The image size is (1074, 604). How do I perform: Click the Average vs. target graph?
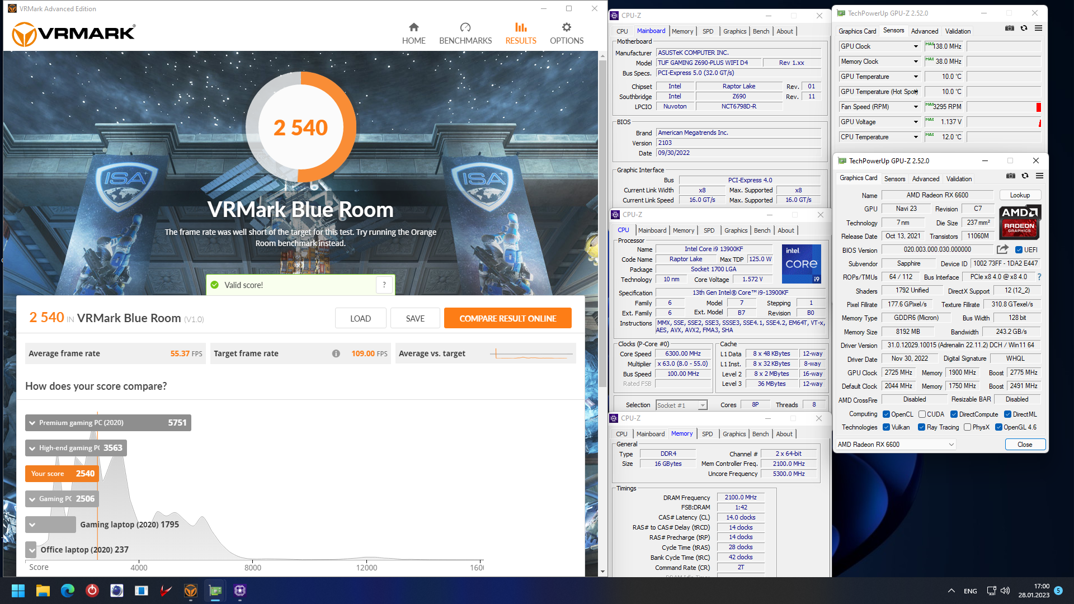click(x=531, y=353)
